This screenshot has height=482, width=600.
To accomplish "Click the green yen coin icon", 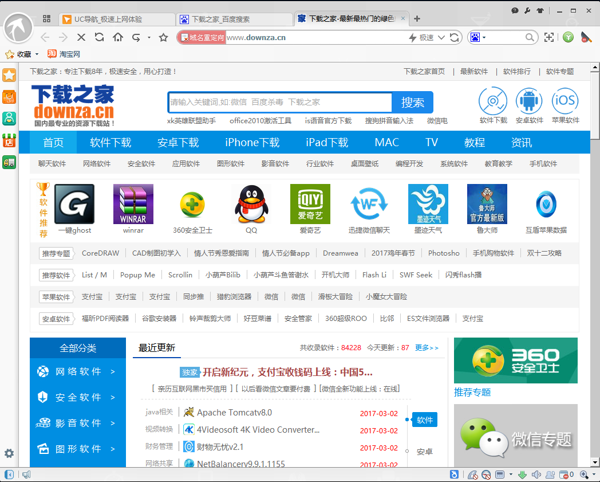I will pos(569,37).
